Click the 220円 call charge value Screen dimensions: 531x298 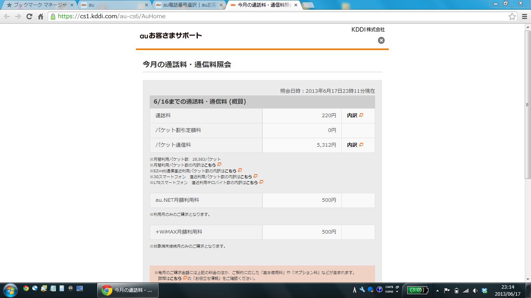click(329, 116)
